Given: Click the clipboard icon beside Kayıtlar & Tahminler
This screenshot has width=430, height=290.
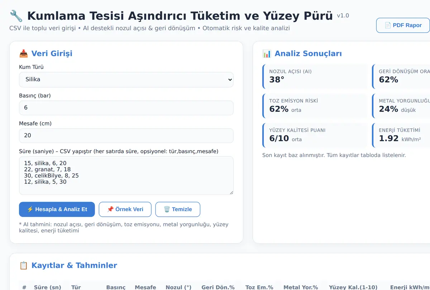Looking at the screenshot, I should pyautogui.click(x=24, y=266).
